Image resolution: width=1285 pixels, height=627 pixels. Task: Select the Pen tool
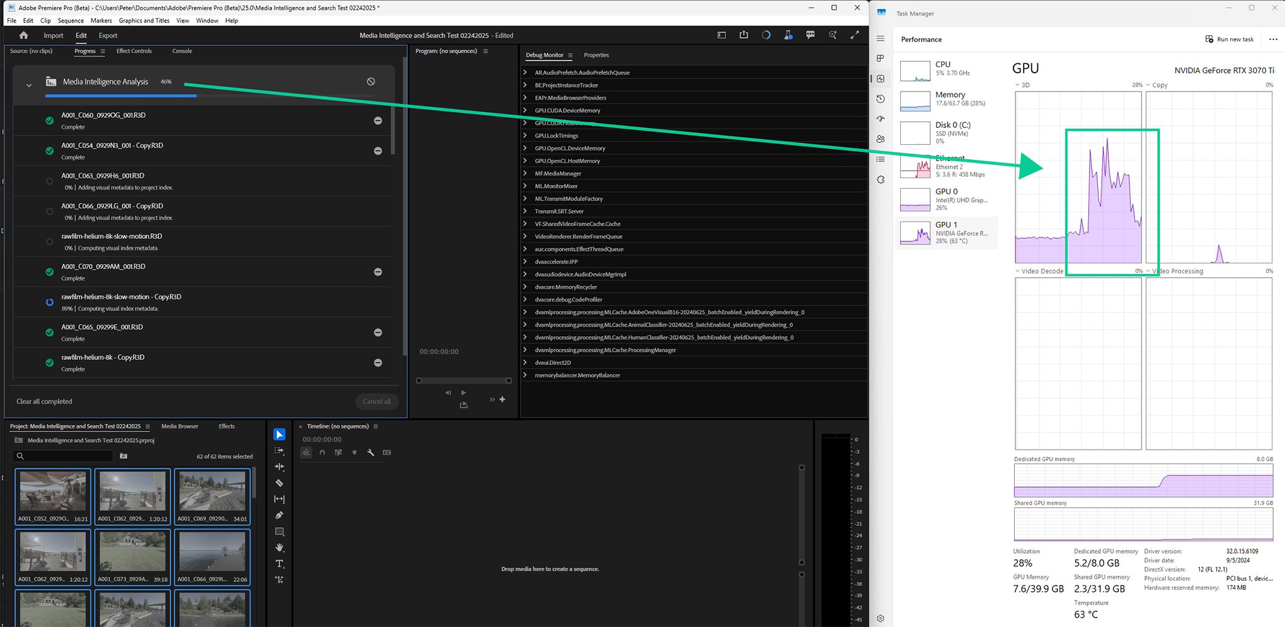pyautogui.click(x=279, y=515)
